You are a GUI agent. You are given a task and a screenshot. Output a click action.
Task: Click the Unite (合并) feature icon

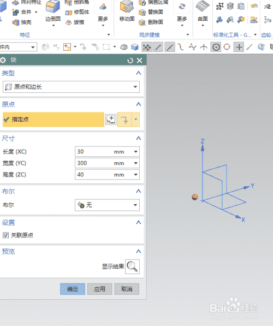coord(15,12)
